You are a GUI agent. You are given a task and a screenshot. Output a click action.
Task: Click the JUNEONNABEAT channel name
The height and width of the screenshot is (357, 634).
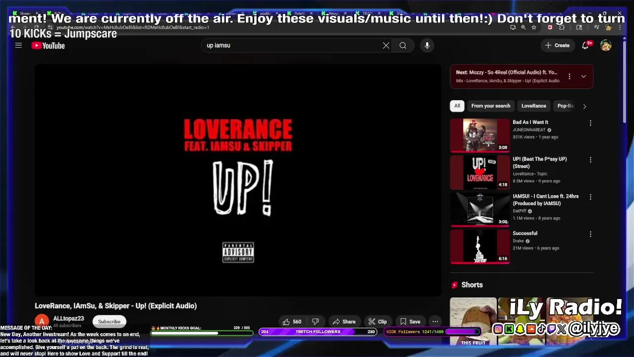[x=529, y=130]
